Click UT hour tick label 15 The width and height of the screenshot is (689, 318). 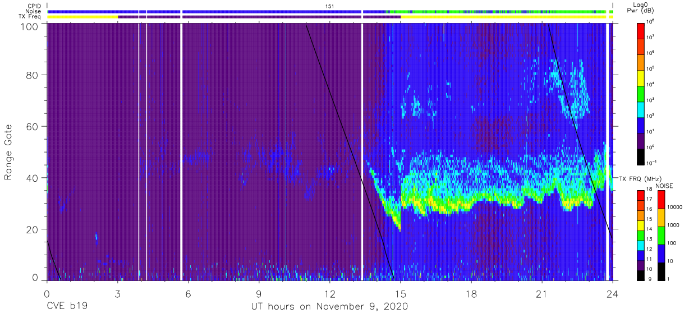click(x=401, y=294)
